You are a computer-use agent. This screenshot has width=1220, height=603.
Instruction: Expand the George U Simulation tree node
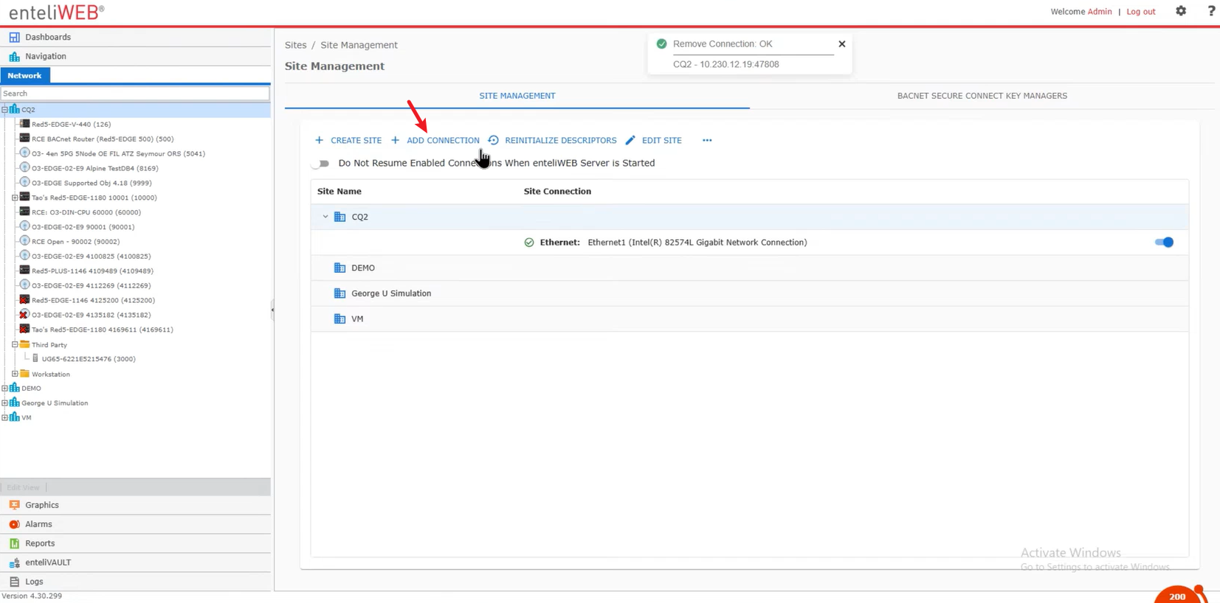[4, 402]
